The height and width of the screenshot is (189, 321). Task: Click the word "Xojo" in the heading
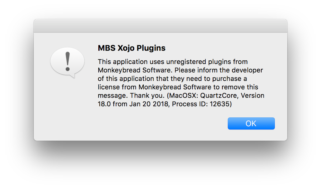coord(126,48)
